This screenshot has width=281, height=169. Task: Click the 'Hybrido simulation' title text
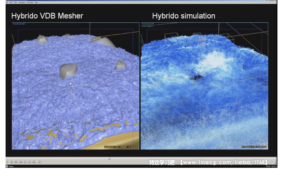(184, 16)
